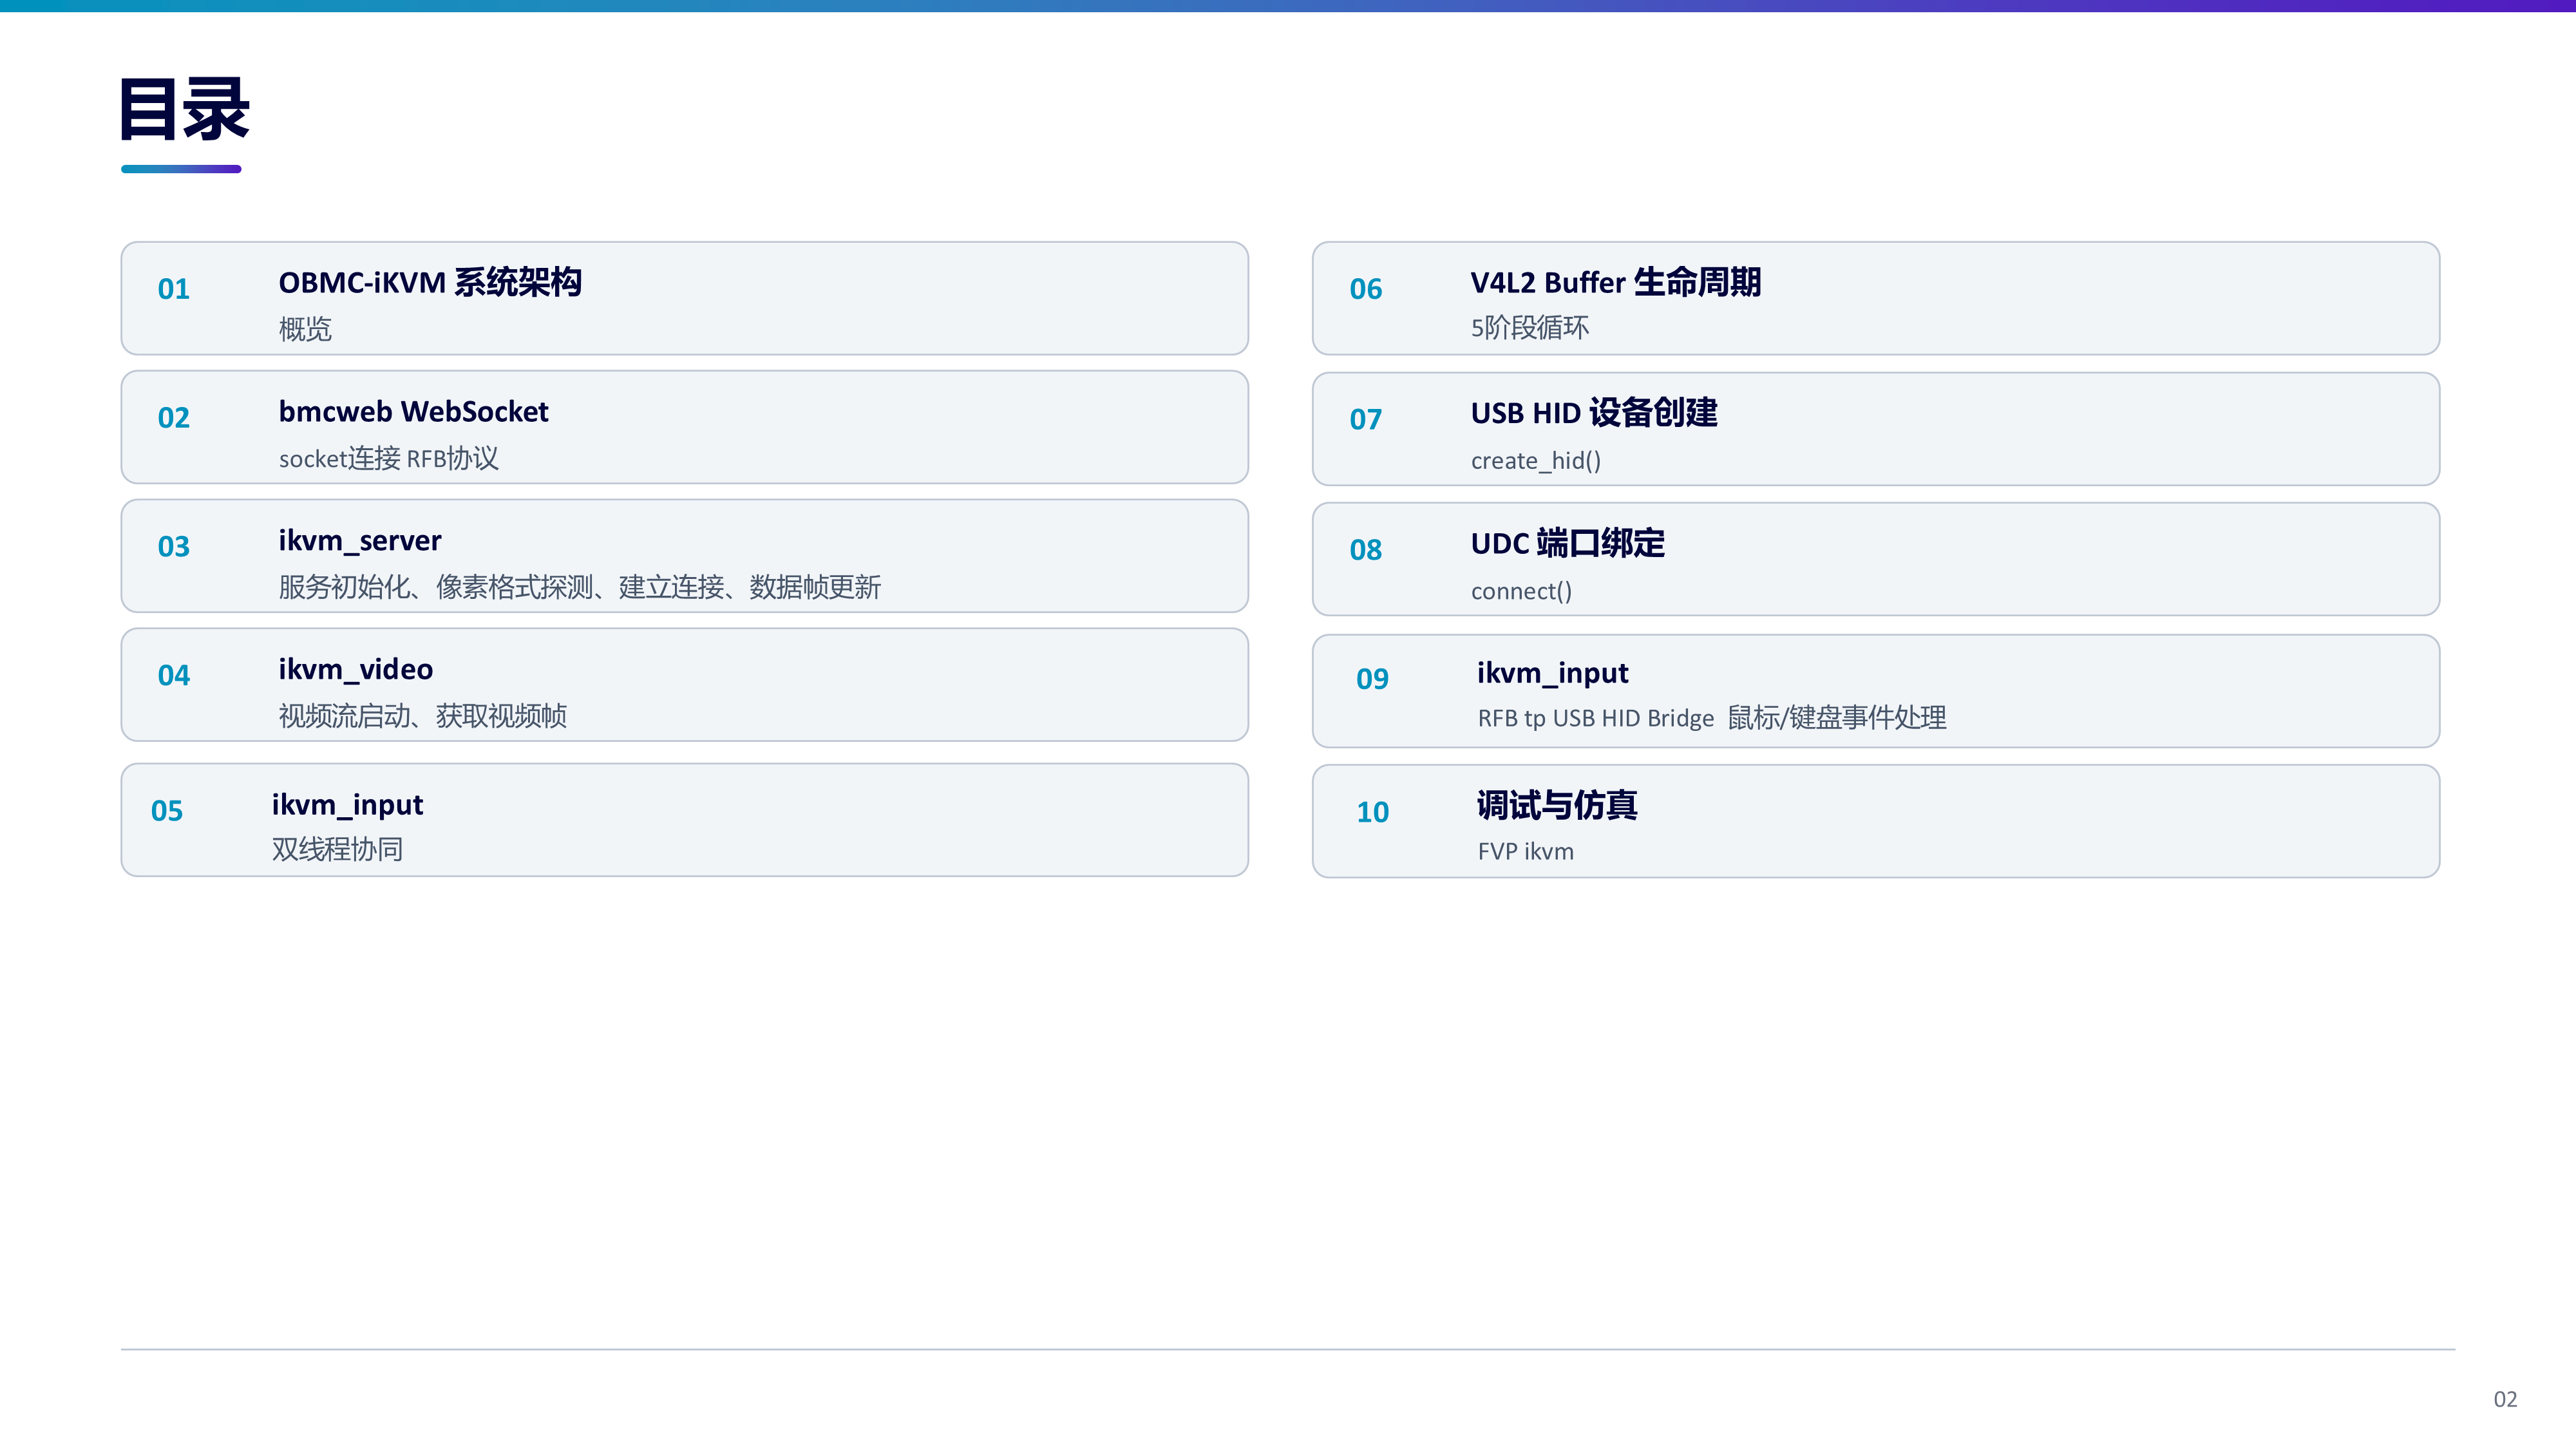Open the ikvm_server section entry

point(684,556)
